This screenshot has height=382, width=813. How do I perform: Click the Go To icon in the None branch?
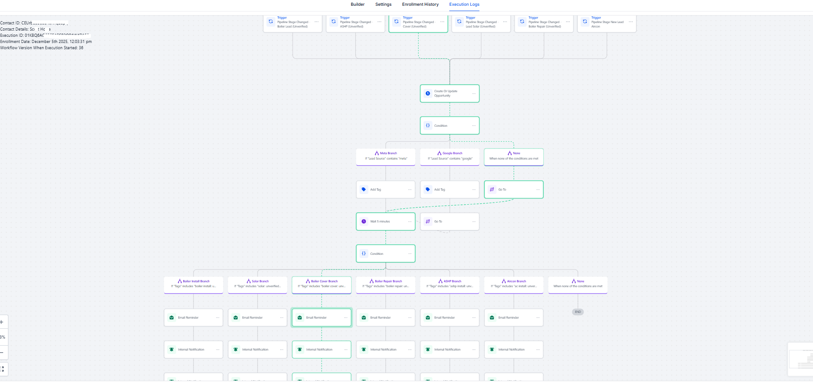(492, 189)
